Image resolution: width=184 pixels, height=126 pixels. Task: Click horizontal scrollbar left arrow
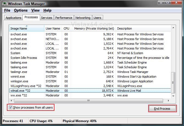point(11,101)
